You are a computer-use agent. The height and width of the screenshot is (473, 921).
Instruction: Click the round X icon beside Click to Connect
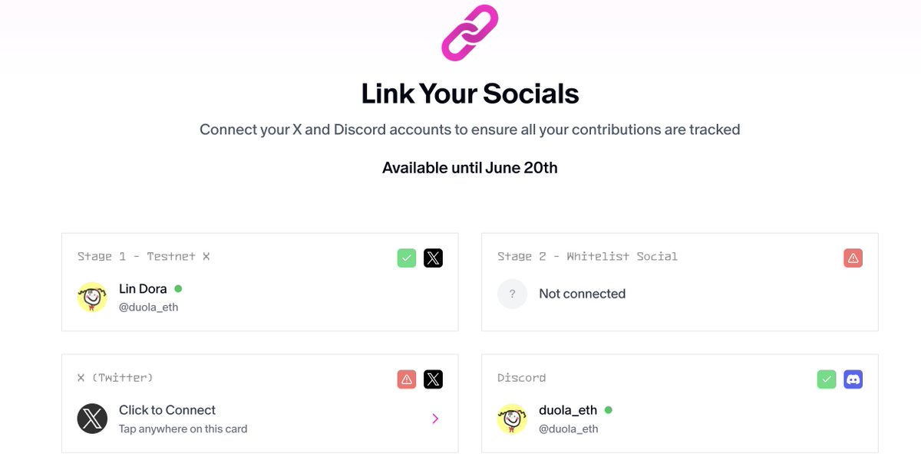pyautogui.click(x=92, y=419)
